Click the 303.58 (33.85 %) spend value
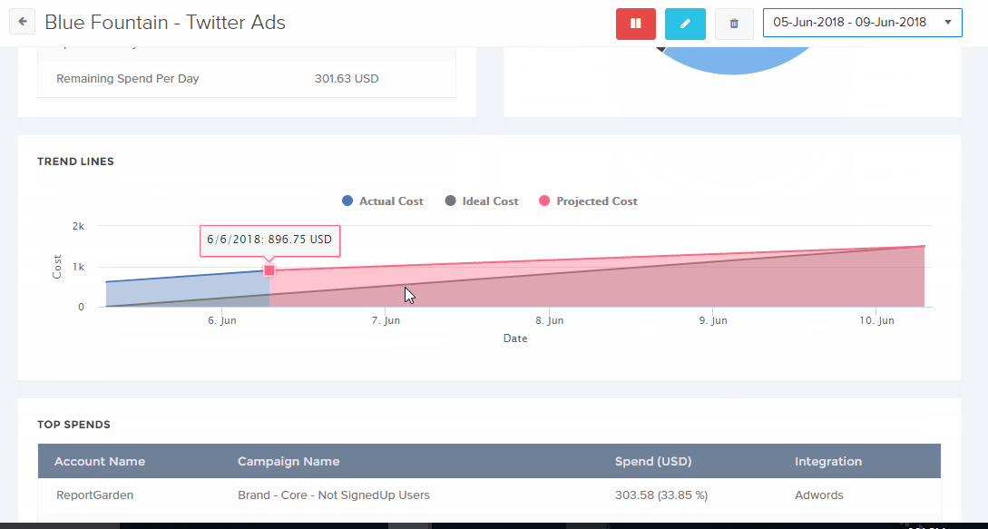This screenshot has width=988, height=529. [661, 495]
